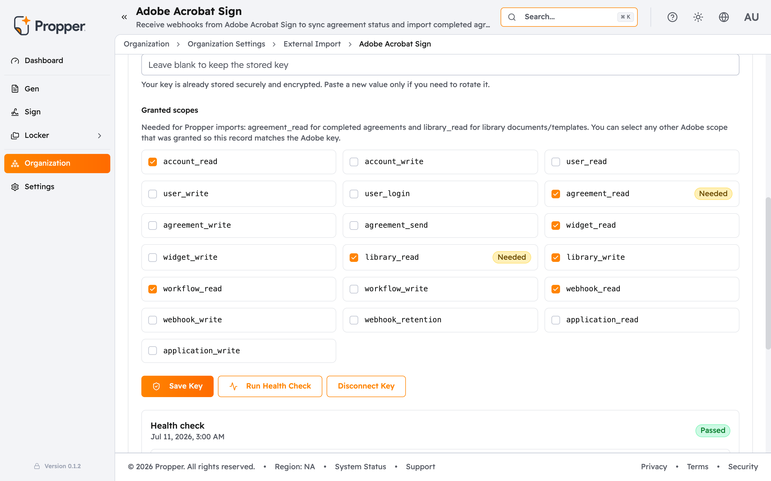Uncheck the library_read scope
771x481 pixels.
[x=354, y=257]
